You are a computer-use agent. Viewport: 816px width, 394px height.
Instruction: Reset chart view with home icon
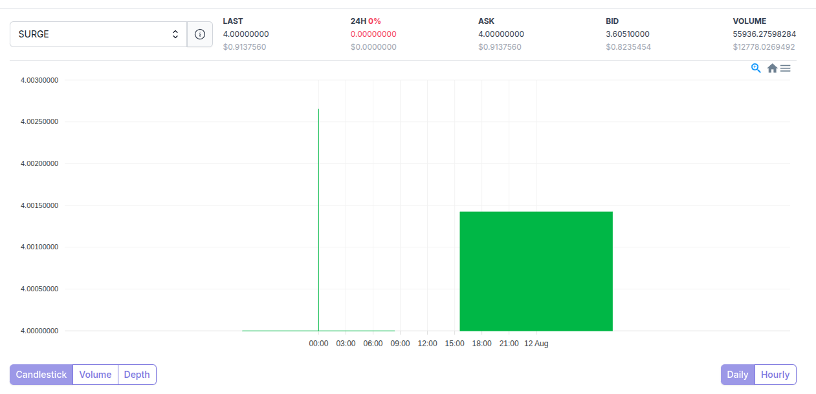point(772,68)
